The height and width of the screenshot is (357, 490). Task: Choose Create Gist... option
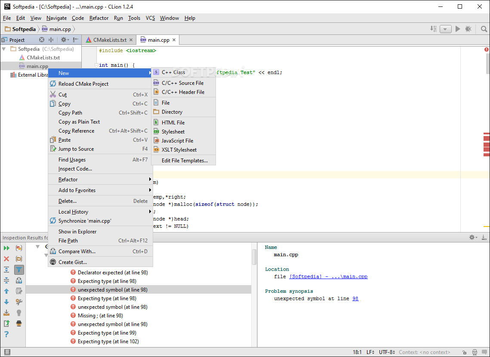pyautogui.click(x=100, y=262)
